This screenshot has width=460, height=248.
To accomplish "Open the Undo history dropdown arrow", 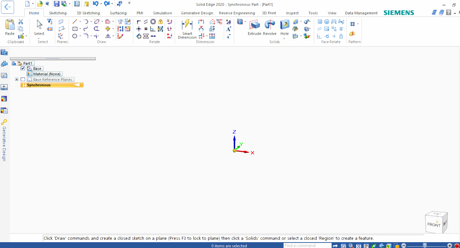I will (101, 4).
